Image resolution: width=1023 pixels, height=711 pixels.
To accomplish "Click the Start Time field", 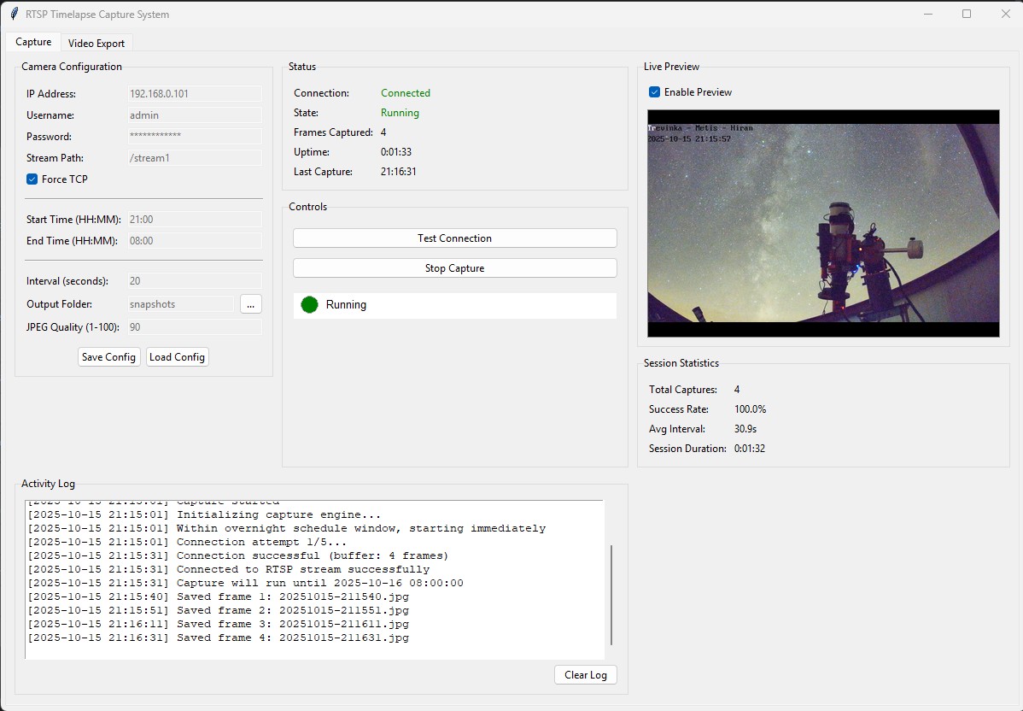I will pyautogui.click(x=195, y=219).
